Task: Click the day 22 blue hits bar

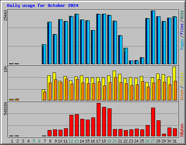Action: (126, 56)
